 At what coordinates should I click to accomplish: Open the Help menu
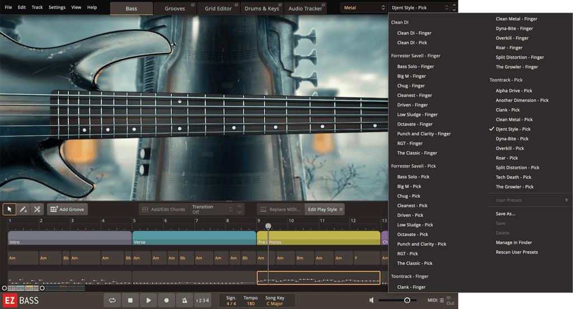point(92,7)
